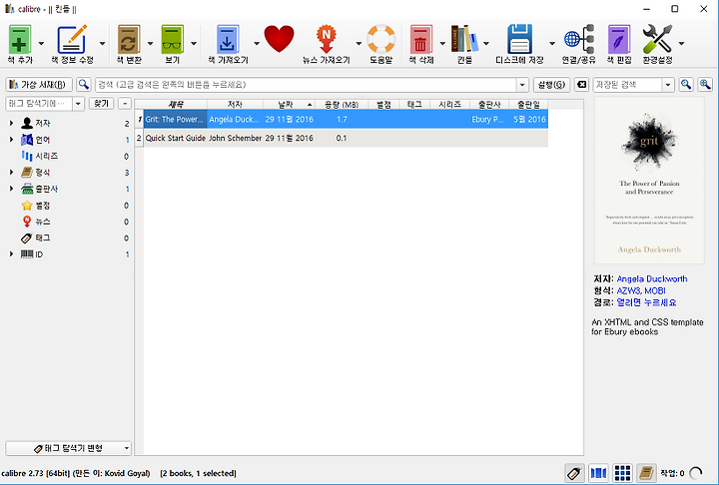Toggle the Cover grid icon in status bar

pos(622,473)
